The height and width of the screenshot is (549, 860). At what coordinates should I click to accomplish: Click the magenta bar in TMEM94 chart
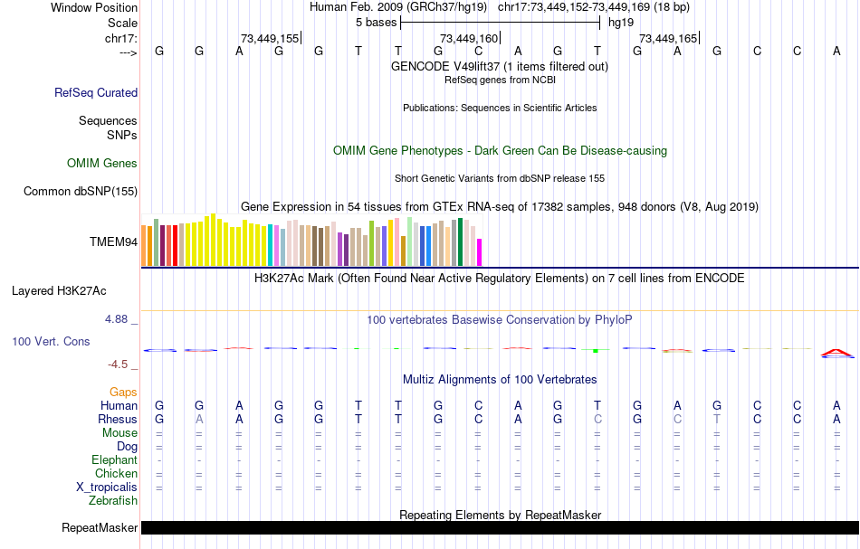480,252
